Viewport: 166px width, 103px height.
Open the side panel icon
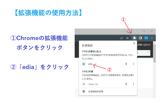pos(140,38)
